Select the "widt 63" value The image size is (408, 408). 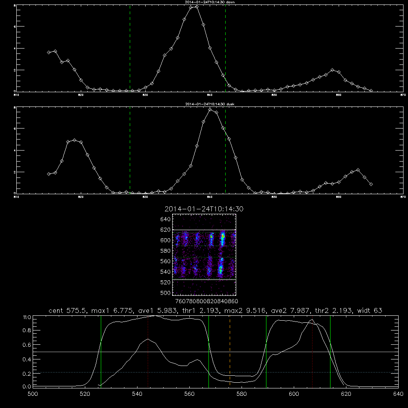click(370, 310)
